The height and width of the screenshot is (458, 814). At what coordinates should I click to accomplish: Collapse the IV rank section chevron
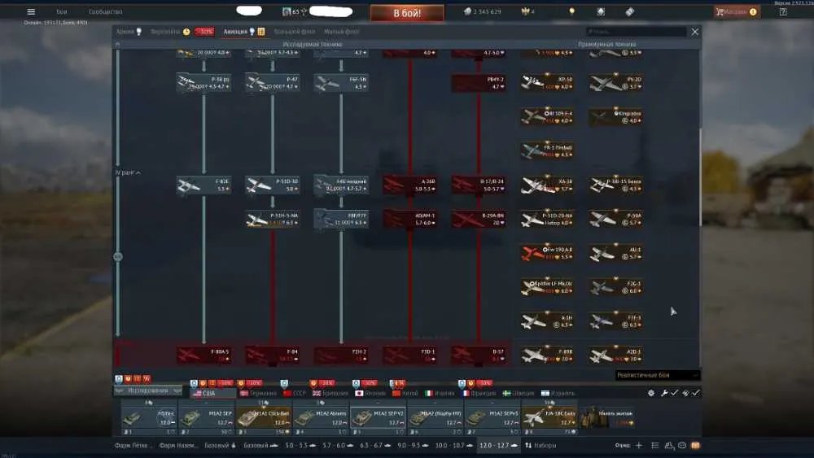[x=128, y=172]
